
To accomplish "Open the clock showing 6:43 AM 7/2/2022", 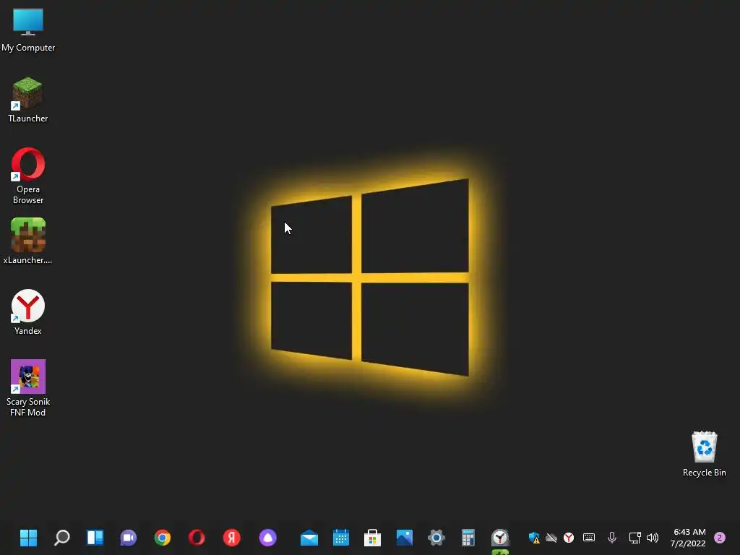I will (689, 538).
